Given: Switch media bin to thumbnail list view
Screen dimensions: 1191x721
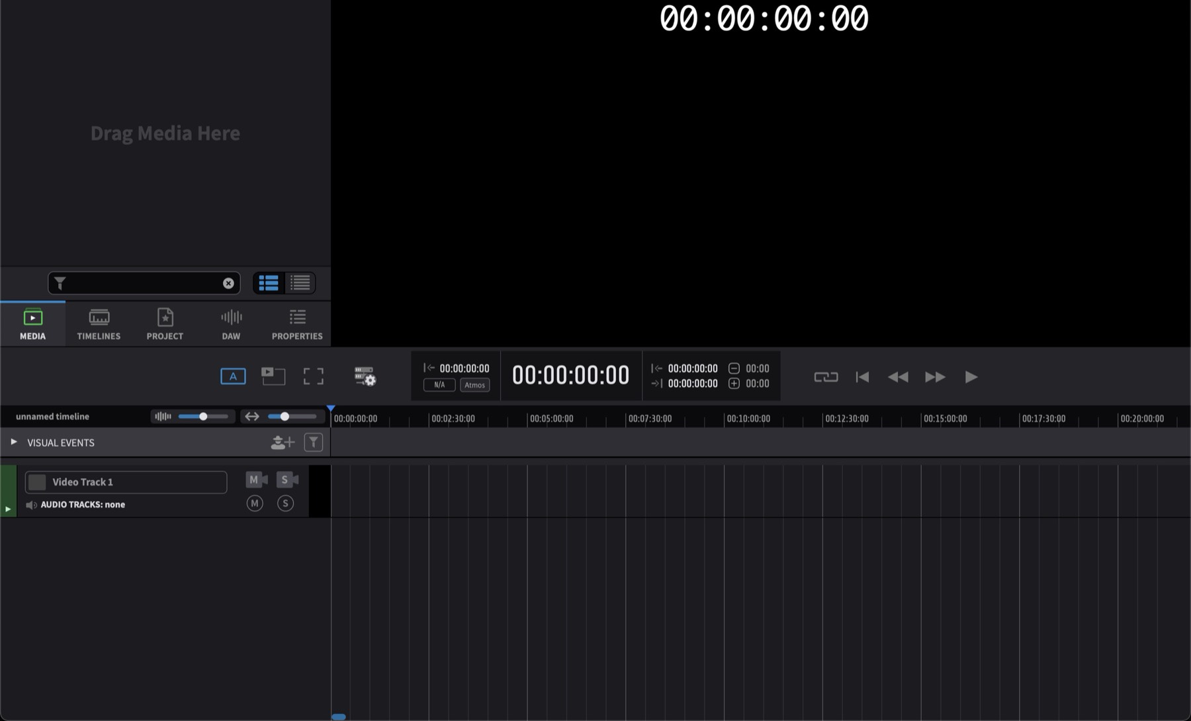Looking at the screenshot, I should pos(269,283).
